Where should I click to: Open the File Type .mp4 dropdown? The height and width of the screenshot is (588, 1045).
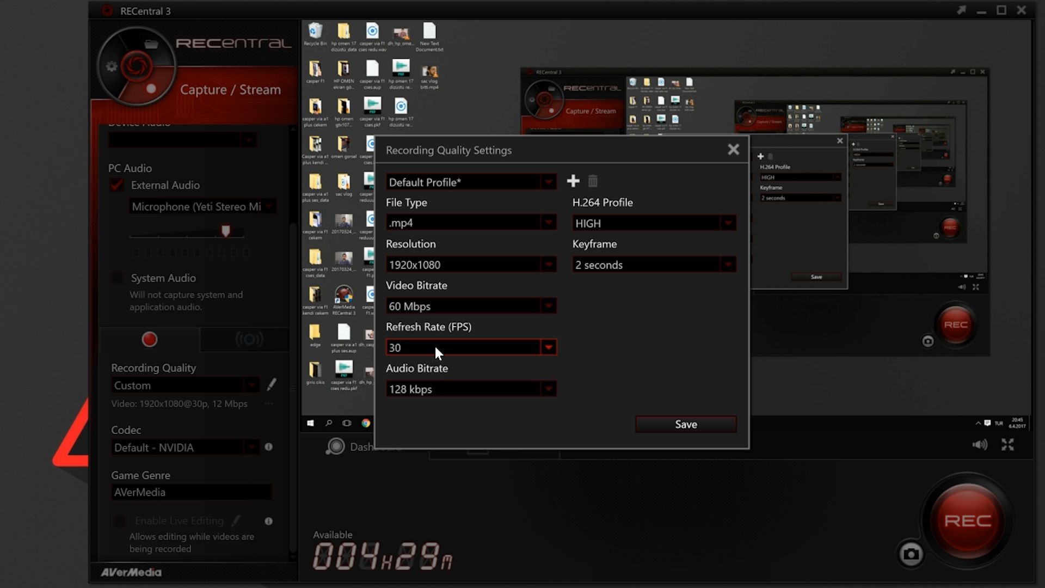(x=471, y=223)
